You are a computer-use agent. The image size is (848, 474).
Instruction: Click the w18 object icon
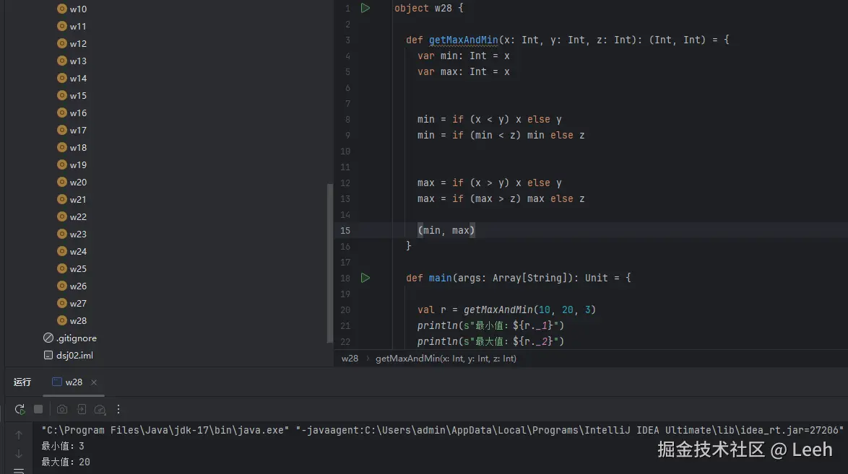[62, 147]
